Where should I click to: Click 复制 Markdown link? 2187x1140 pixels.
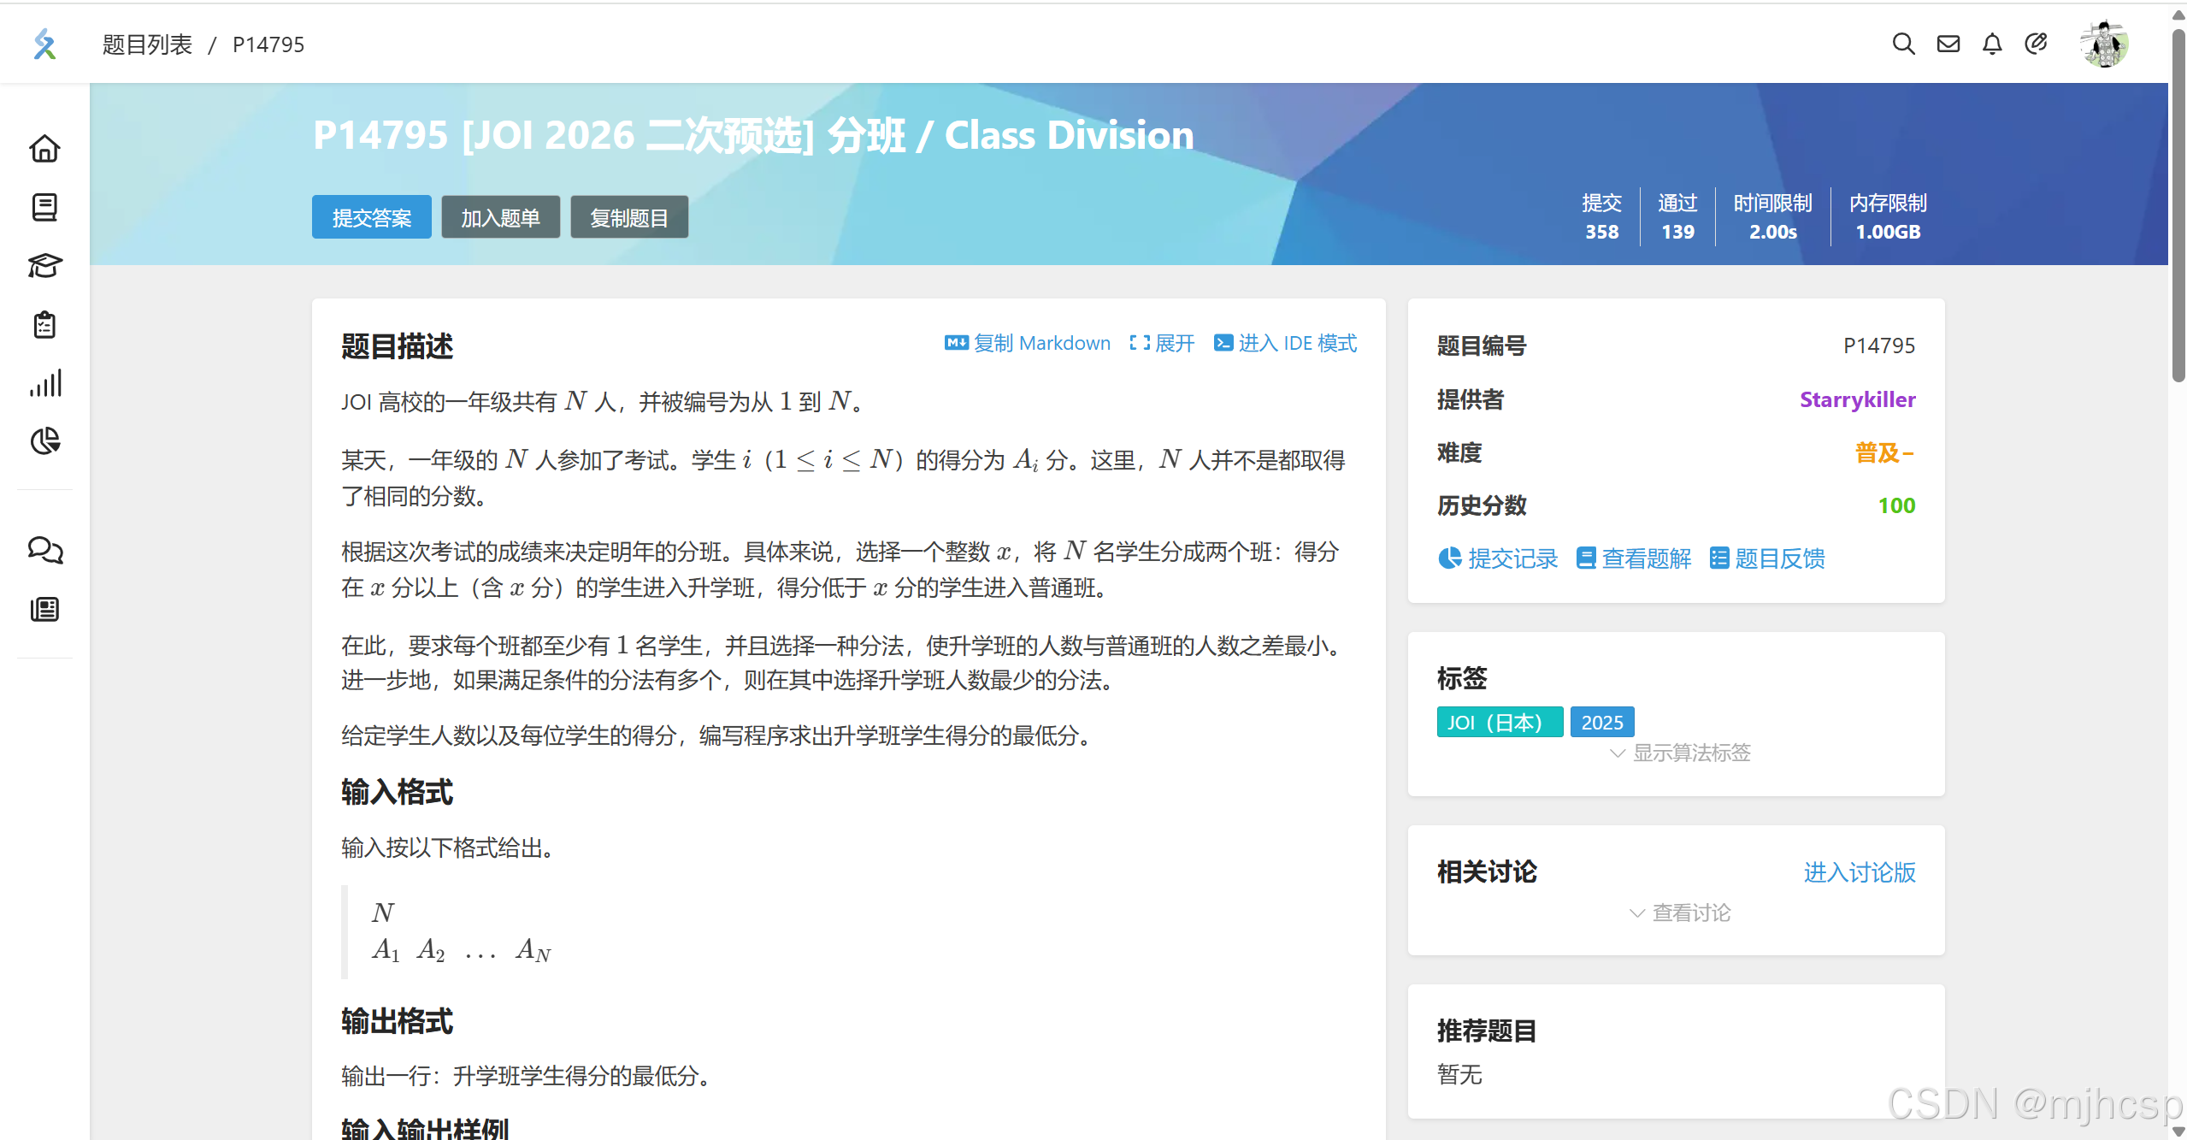tap(1028, 343)
